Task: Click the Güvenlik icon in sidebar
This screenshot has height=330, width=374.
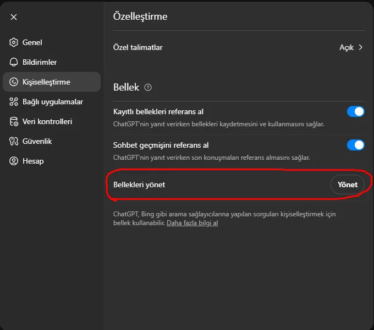Action: point(14,141)
